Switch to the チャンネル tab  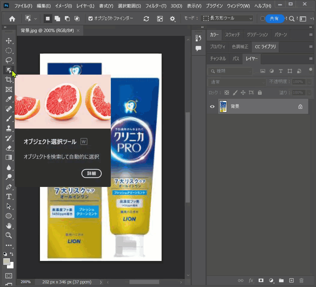pos(218,58)
